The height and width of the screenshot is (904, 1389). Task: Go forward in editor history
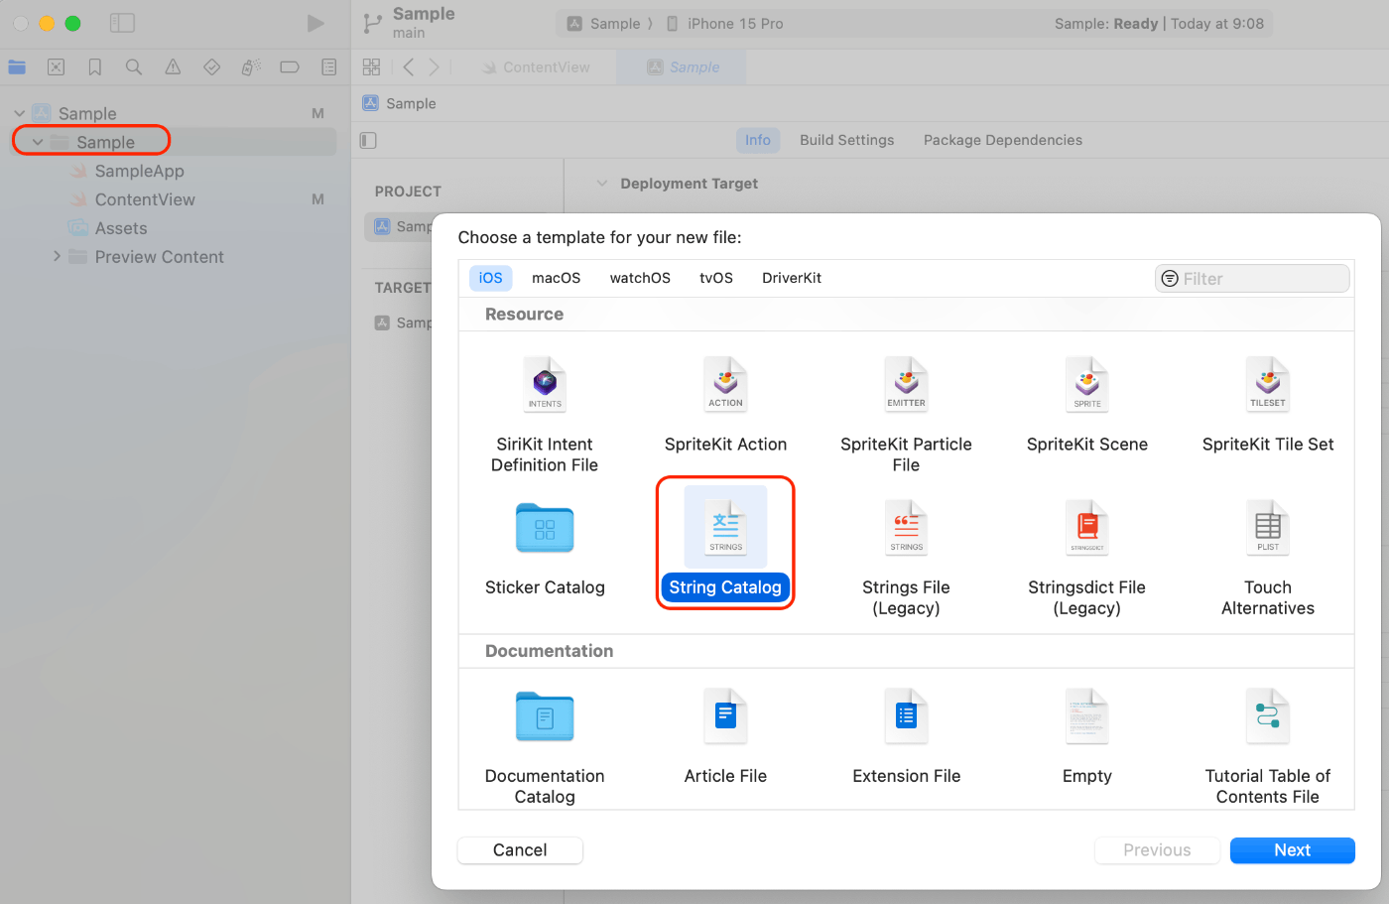(434, 66)
